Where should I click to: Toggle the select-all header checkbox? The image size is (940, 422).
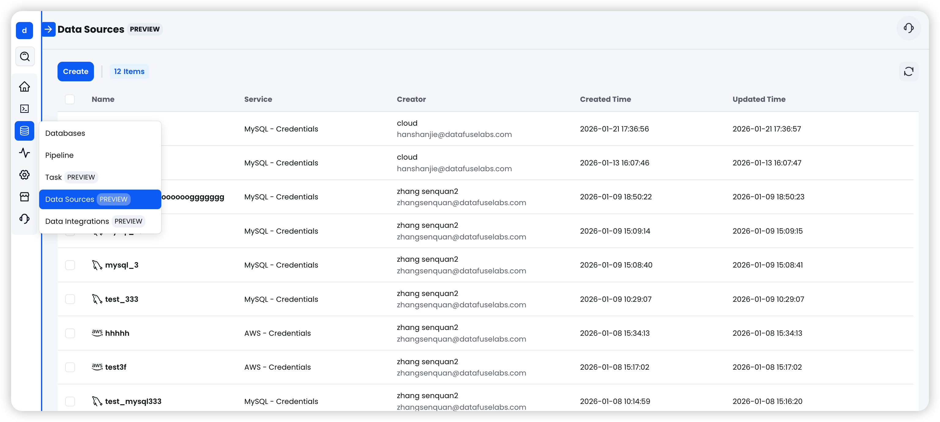point(70,99)
